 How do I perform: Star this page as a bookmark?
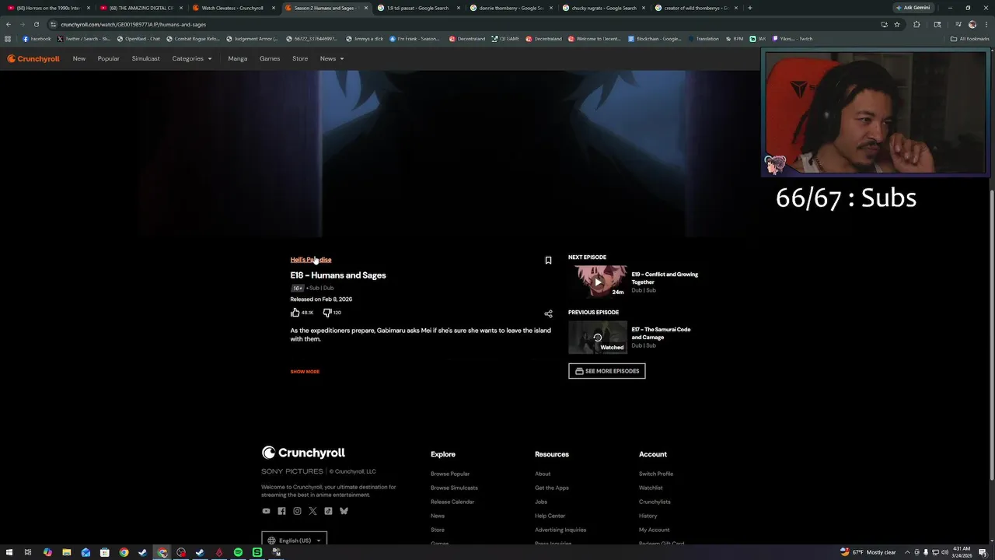click(897, 24)
